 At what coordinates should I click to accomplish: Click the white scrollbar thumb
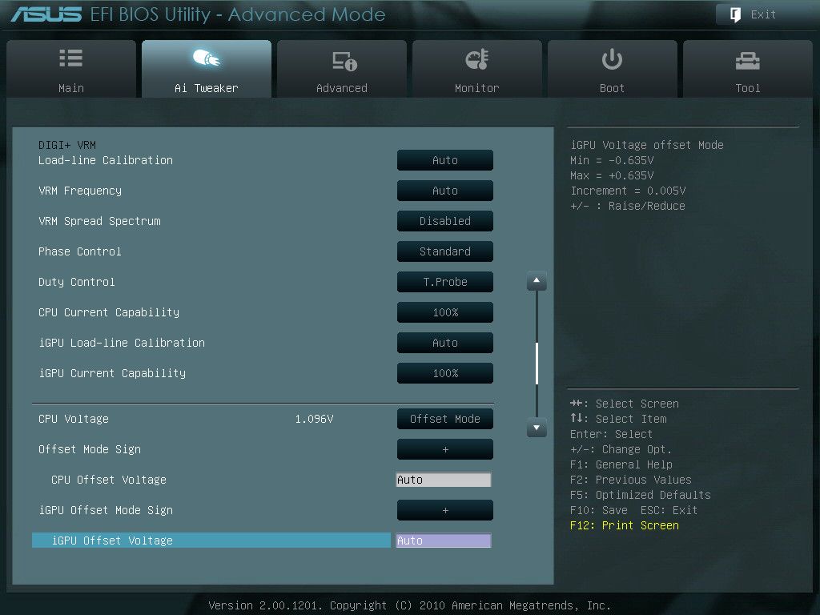(537, 364)
